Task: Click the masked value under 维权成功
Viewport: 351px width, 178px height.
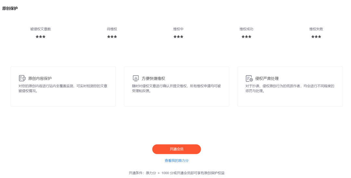Action: [x=246, y=37]
